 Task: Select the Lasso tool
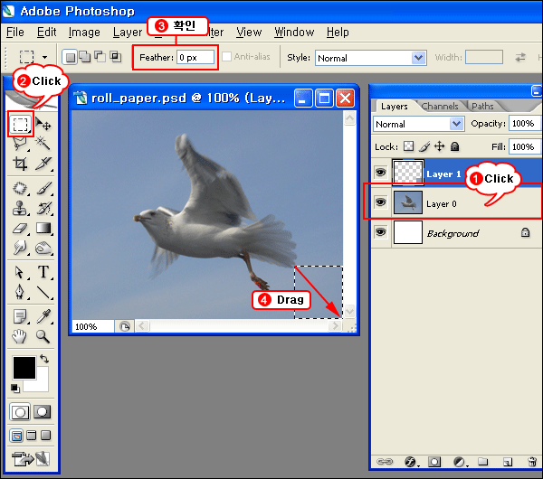(20, 143)
